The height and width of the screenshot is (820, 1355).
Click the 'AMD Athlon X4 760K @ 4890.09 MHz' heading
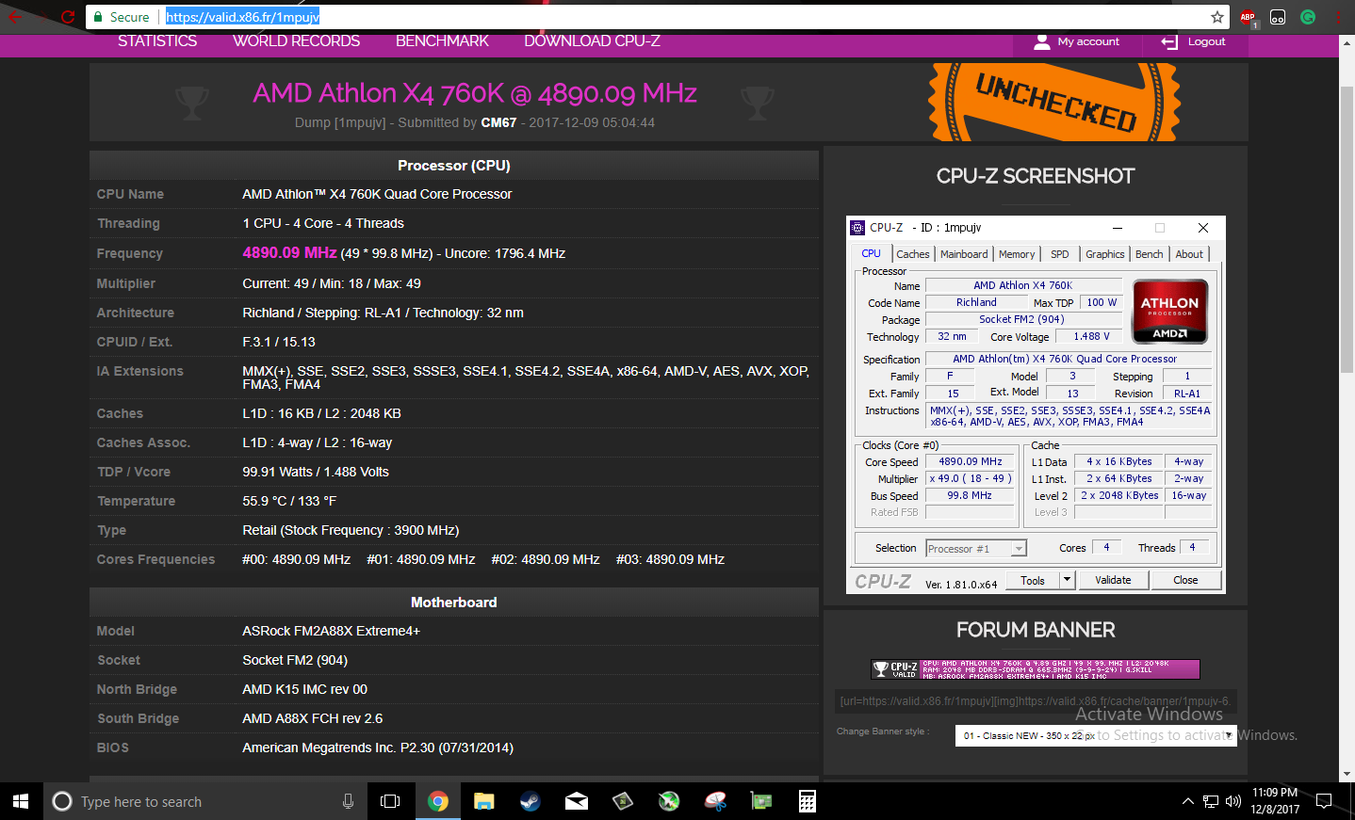[x=475, y=92]
